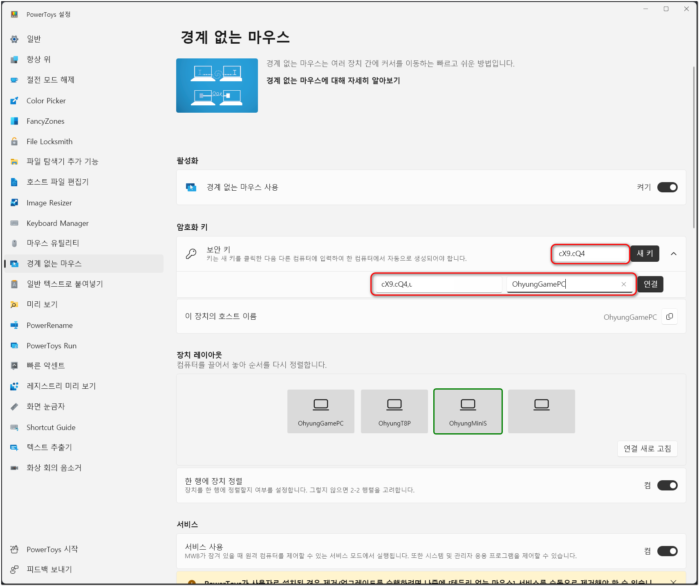Click the PowerToys Run icon
Viewport: 699px width, 586px height.
click(14, 345)
